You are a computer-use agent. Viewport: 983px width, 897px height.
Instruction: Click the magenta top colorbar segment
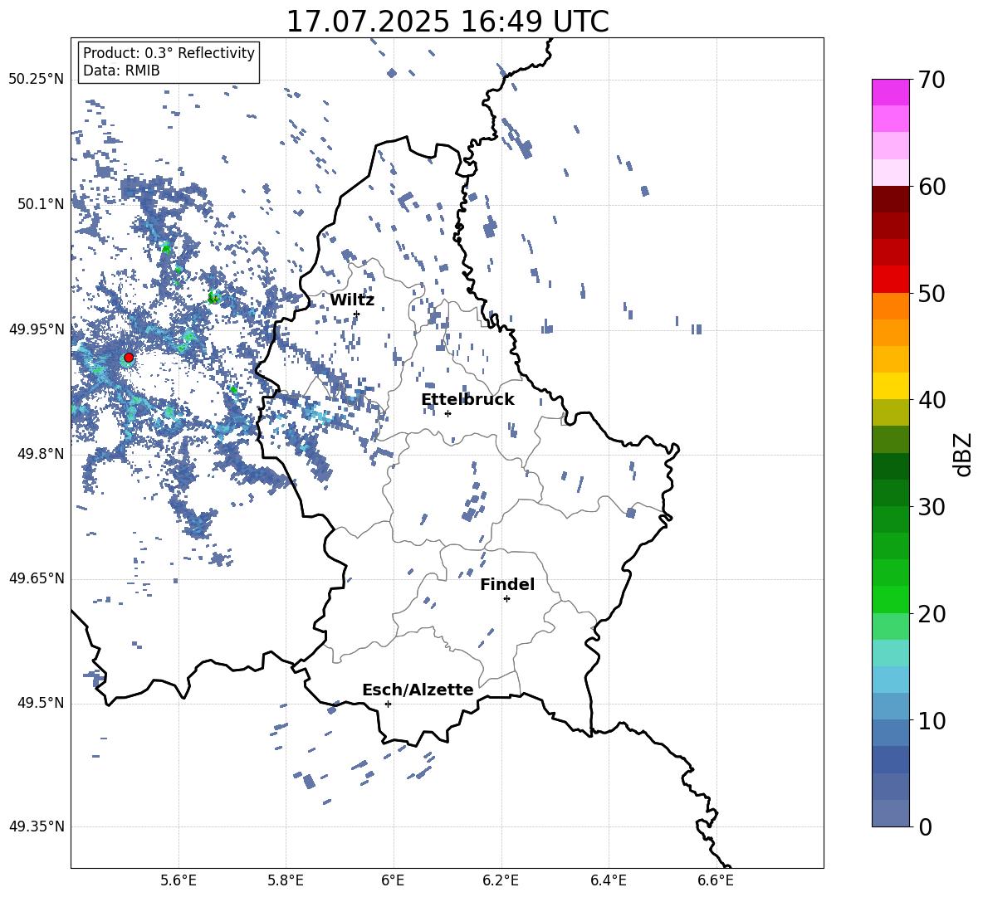pos(891,92)
